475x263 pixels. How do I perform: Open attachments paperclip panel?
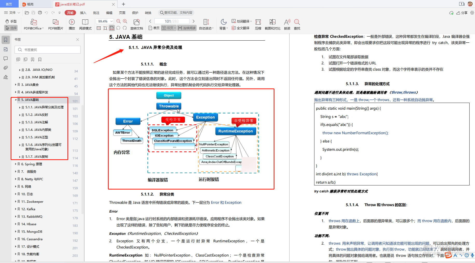6,68
